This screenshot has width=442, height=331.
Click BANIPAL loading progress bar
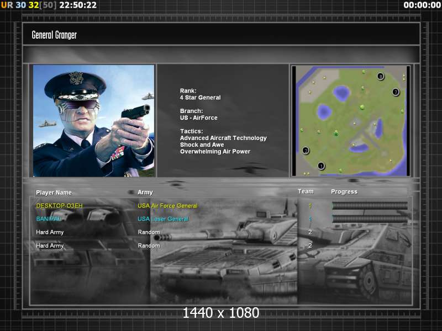coord(370,218)
